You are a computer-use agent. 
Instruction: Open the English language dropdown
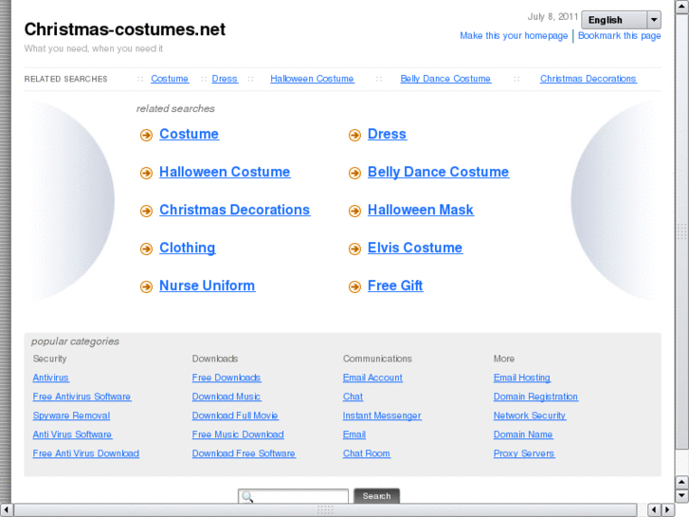(x=622, y=20)
